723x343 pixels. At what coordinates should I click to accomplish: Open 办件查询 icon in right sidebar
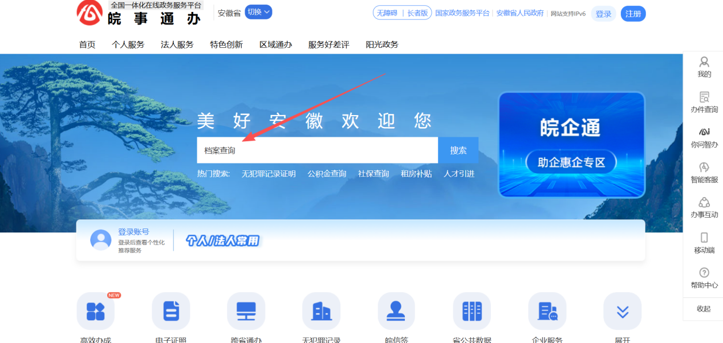(704, 97)
